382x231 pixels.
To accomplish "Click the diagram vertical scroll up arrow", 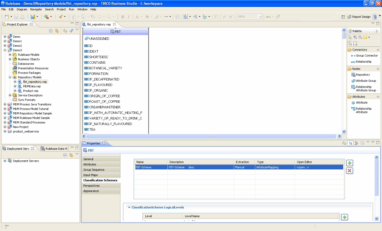I will 344,30.
